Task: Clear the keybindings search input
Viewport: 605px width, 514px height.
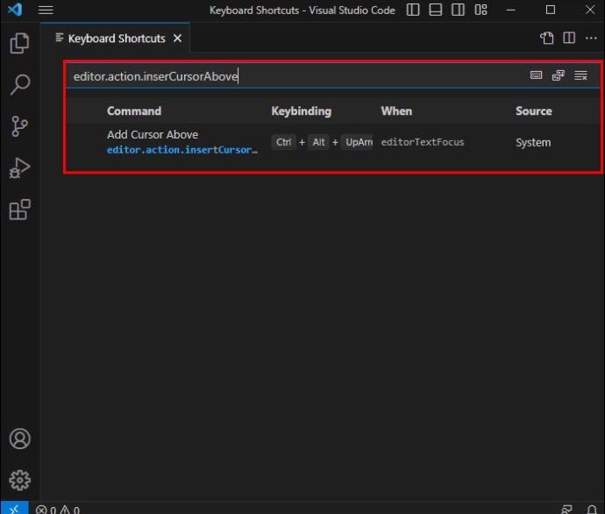Action: (580, 75)
